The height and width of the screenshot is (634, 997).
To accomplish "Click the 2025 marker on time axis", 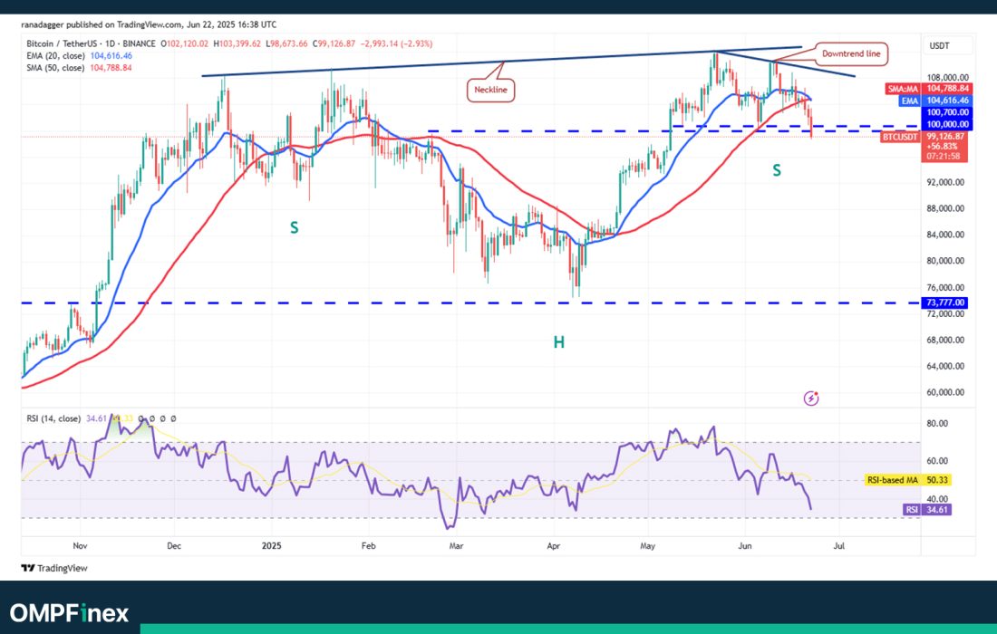I will pos(272,547).
